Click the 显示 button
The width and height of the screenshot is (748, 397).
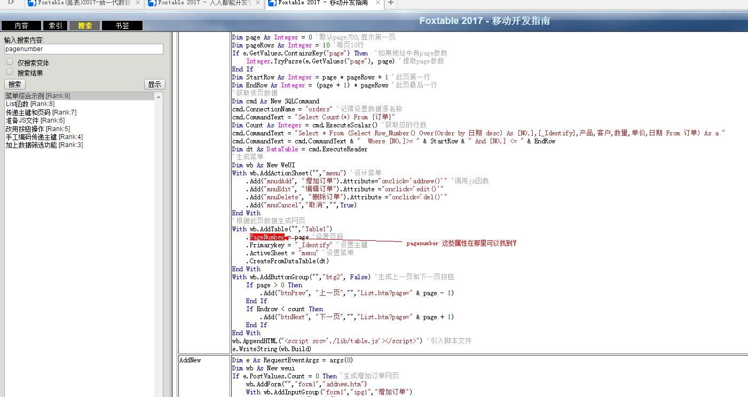tap(155, 84)
